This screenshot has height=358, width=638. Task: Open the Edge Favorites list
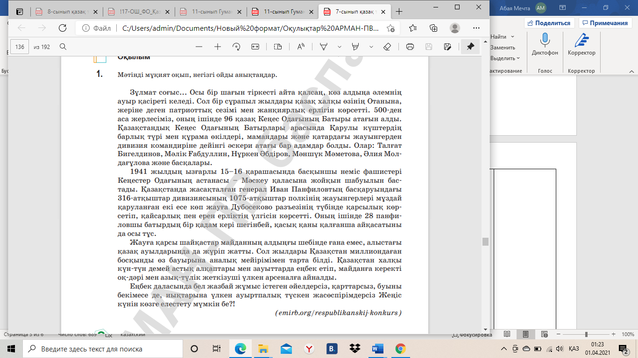(x=413, y=28)
